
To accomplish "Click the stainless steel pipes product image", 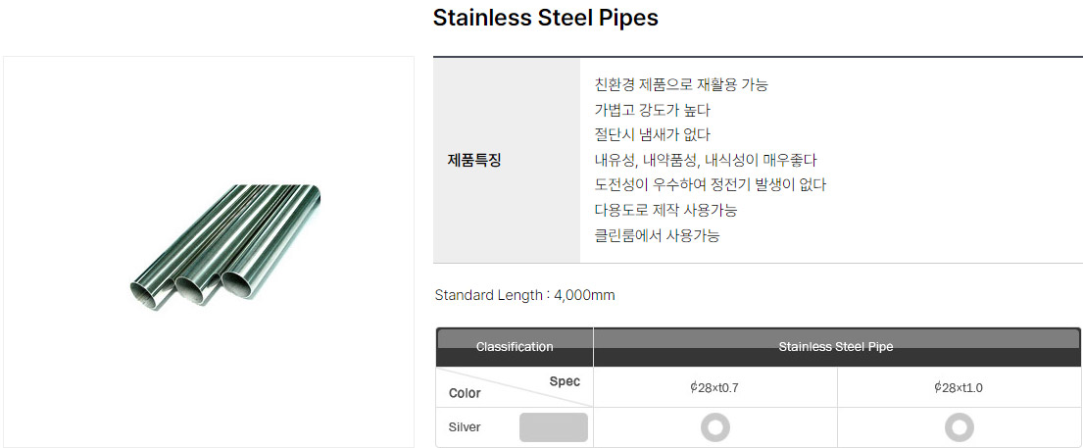I will 225,245.
